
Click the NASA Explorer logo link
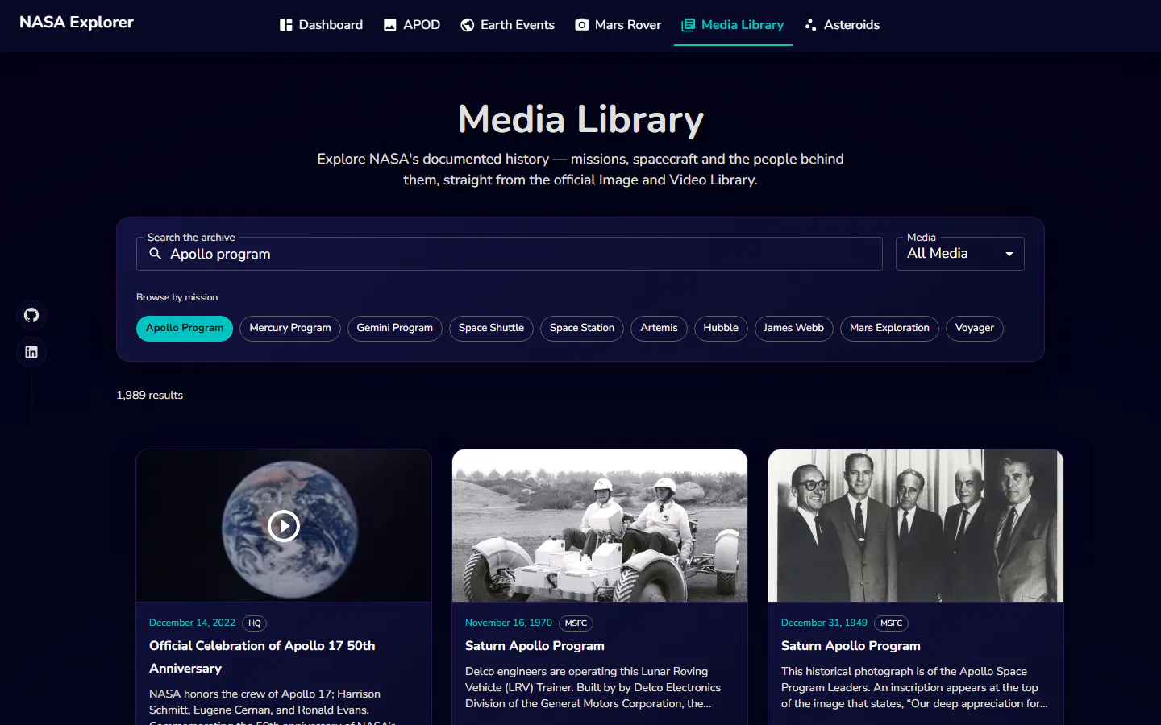tap(77, 23)
